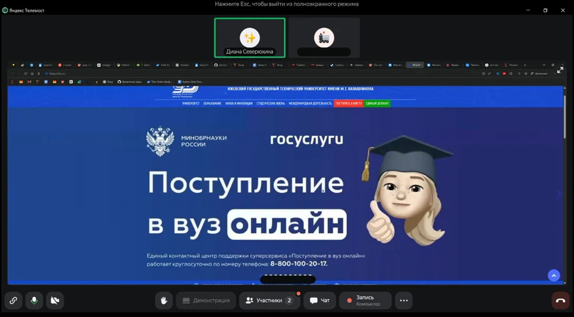
Task: Open the Участники participants panel
Action: (x=269, y=301)
